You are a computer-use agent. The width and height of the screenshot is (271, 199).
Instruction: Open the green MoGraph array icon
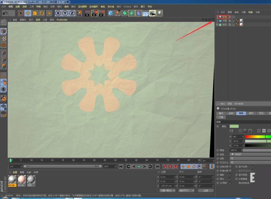(131, 13)
